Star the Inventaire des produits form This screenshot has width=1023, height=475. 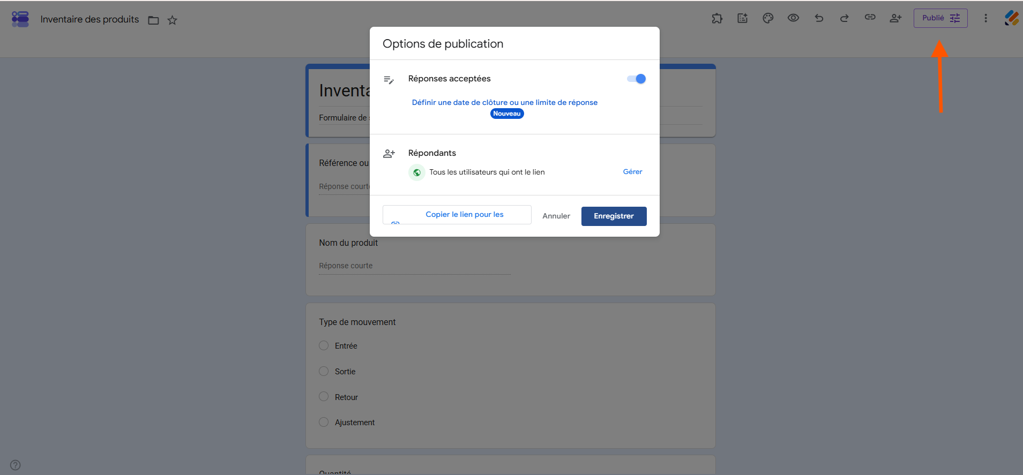coord(172,20)
